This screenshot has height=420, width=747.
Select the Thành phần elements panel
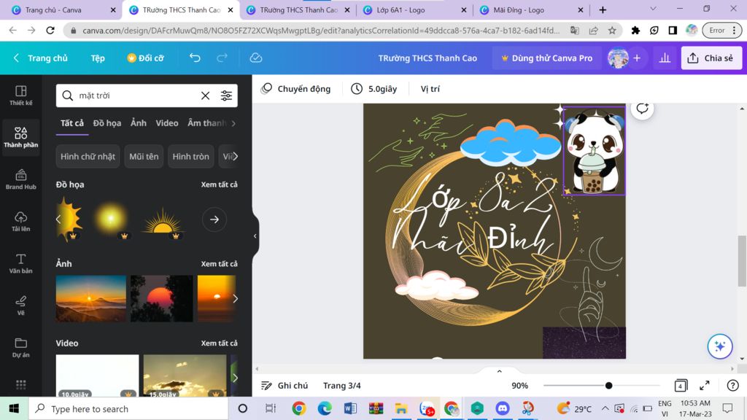click(21, 137)
